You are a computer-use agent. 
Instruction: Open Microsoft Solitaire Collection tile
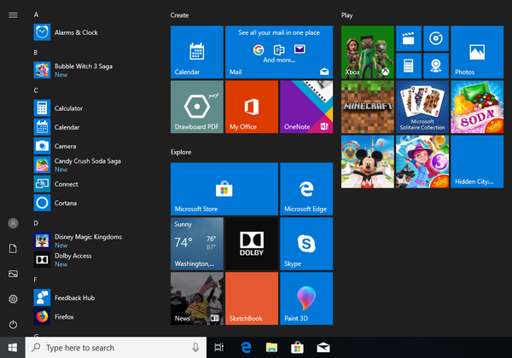[422, 107]
